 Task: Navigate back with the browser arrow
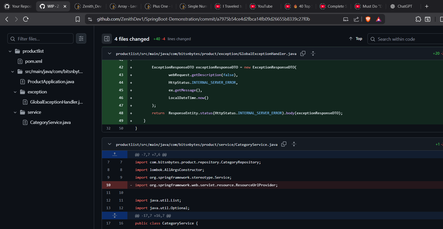7,19
